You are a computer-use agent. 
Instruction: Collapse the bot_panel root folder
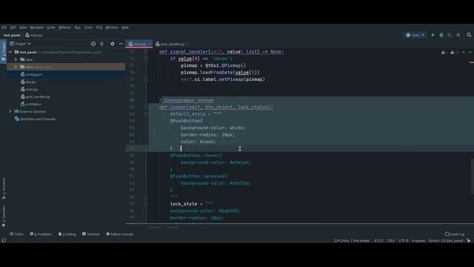point(10,52)
